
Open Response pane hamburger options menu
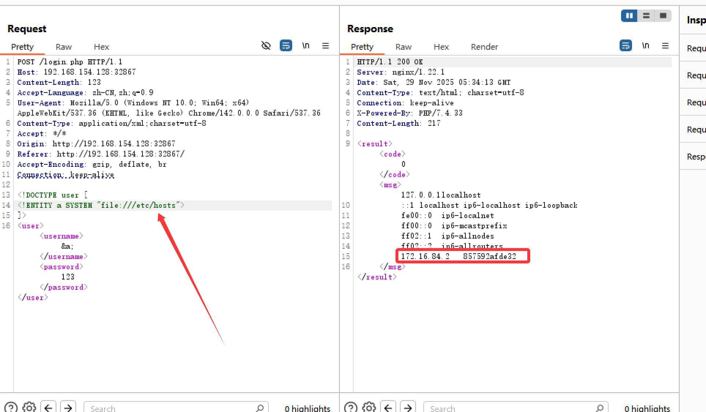(665, 46)
